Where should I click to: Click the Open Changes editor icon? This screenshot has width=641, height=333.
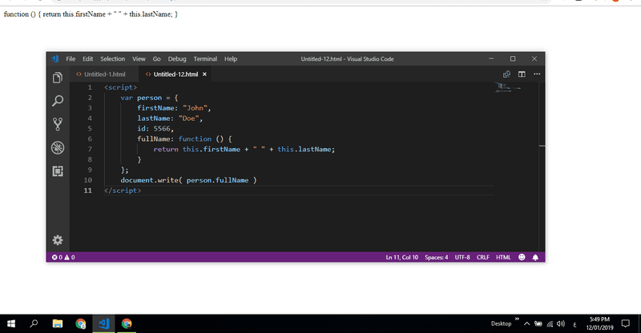click(506, 74)
